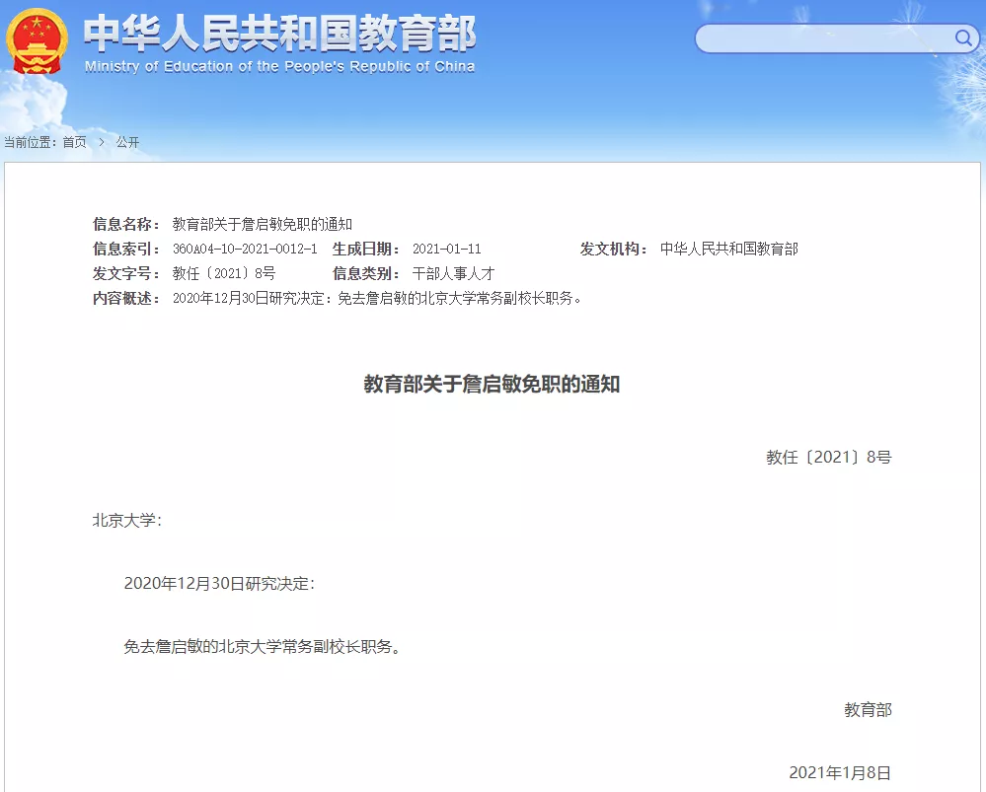Select the 当前位置 breadcrumb label

click(x=32, y=141)
